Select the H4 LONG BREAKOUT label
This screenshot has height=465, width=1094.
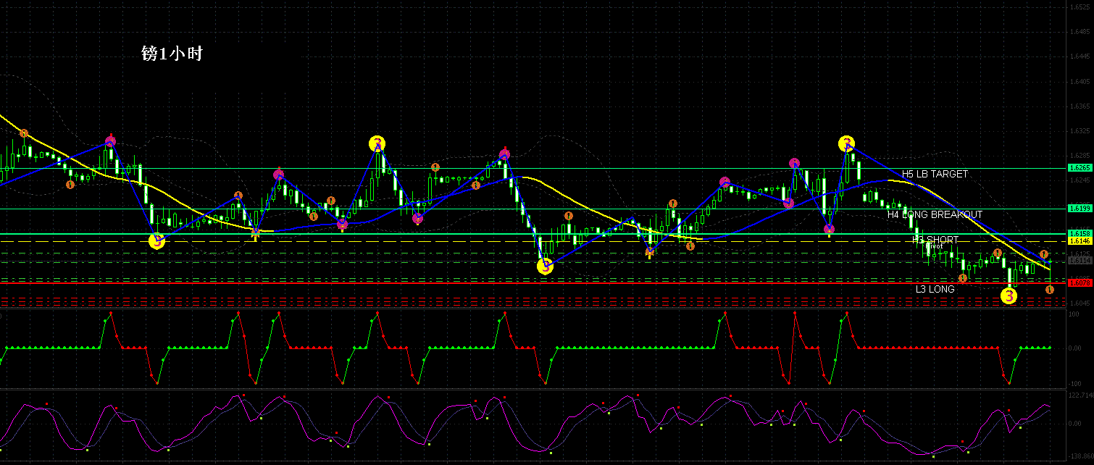tap(935, 215)
